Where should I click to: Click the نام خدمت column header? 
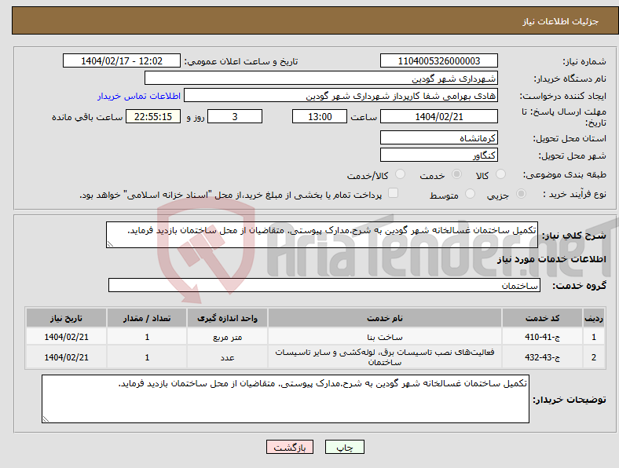pos(384,318)
